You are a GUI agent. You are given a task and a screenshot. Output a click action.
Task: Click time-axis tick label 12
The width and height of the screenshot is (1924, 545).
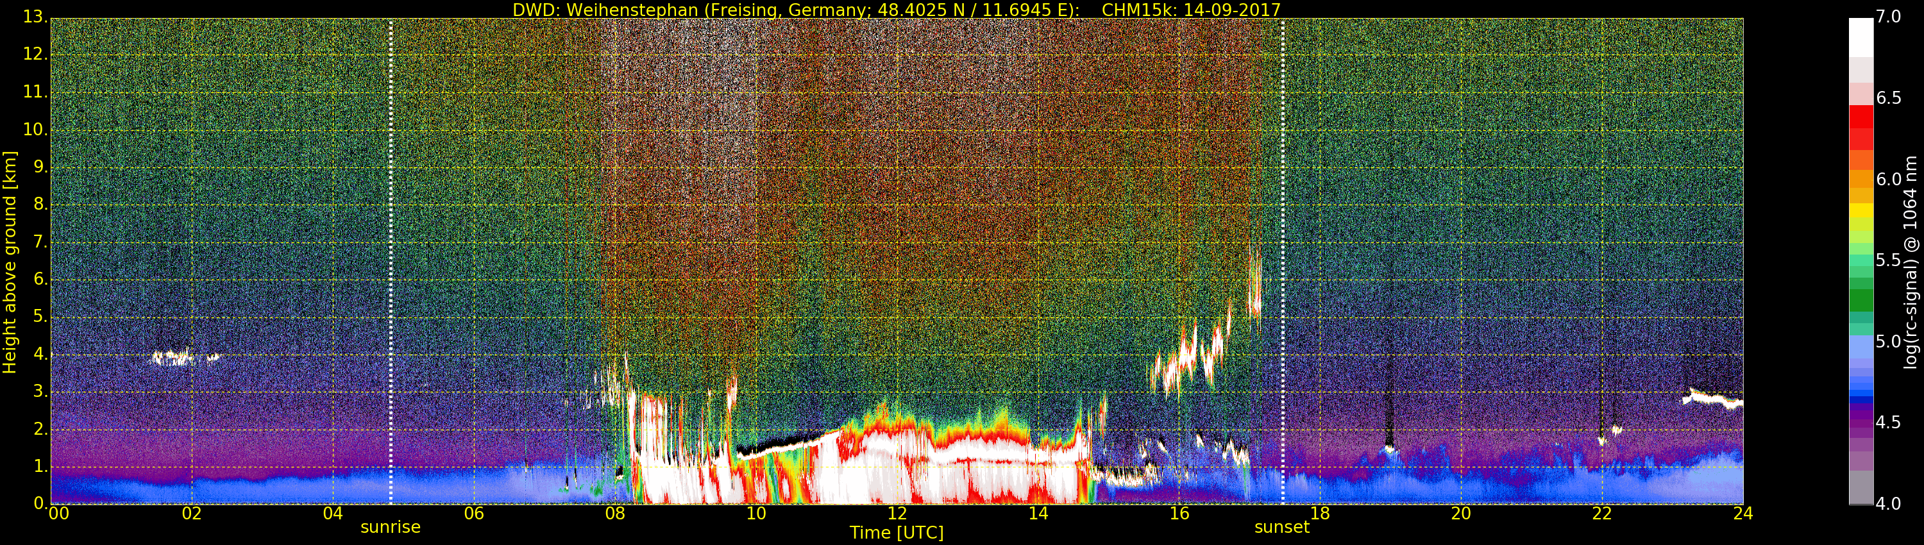click(897, 514)
